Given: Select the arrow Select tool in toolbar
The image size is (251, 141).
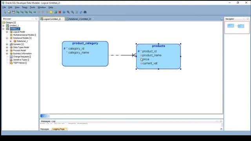Looking at the screenshot, I should tap(5, 12).
